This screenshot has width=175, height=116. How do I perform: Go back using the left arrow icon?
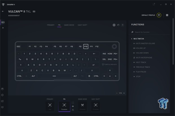coord(3,11)
